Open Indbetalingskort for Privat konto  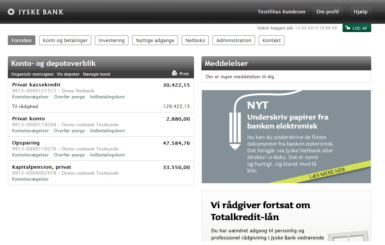point(107,131)
